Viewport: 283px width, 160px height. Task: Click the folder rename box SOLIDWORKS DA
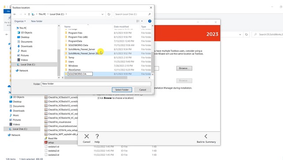80,74
